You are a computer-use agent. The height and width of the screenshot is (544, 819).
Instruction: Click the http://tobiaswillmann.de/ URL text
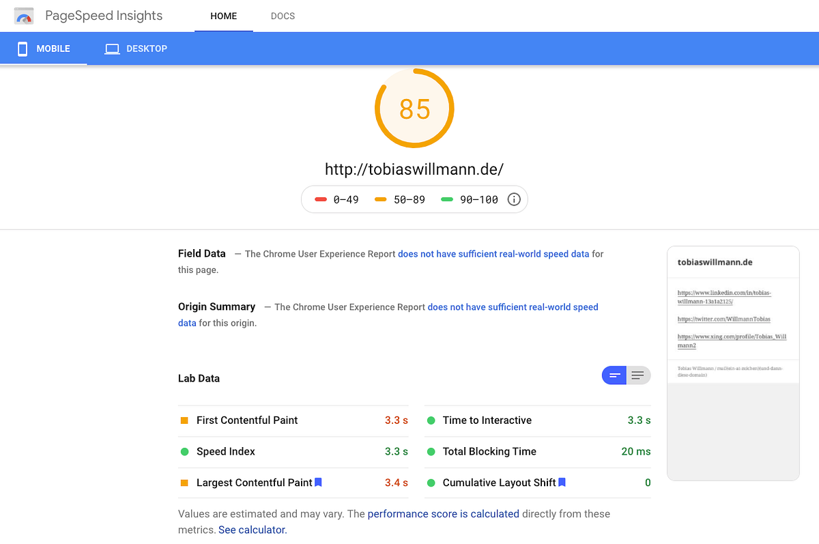414,169
